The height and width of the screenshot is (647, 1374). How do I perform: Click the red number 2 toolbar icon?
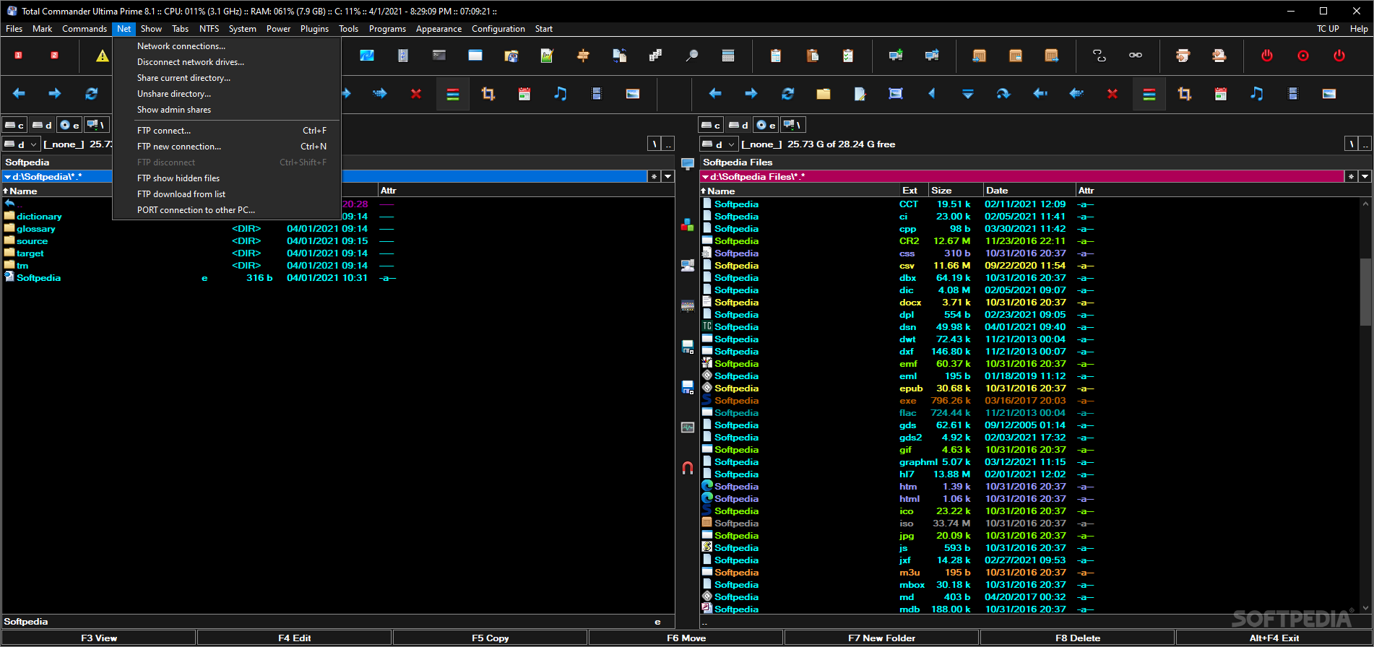(x=54, y=56)
